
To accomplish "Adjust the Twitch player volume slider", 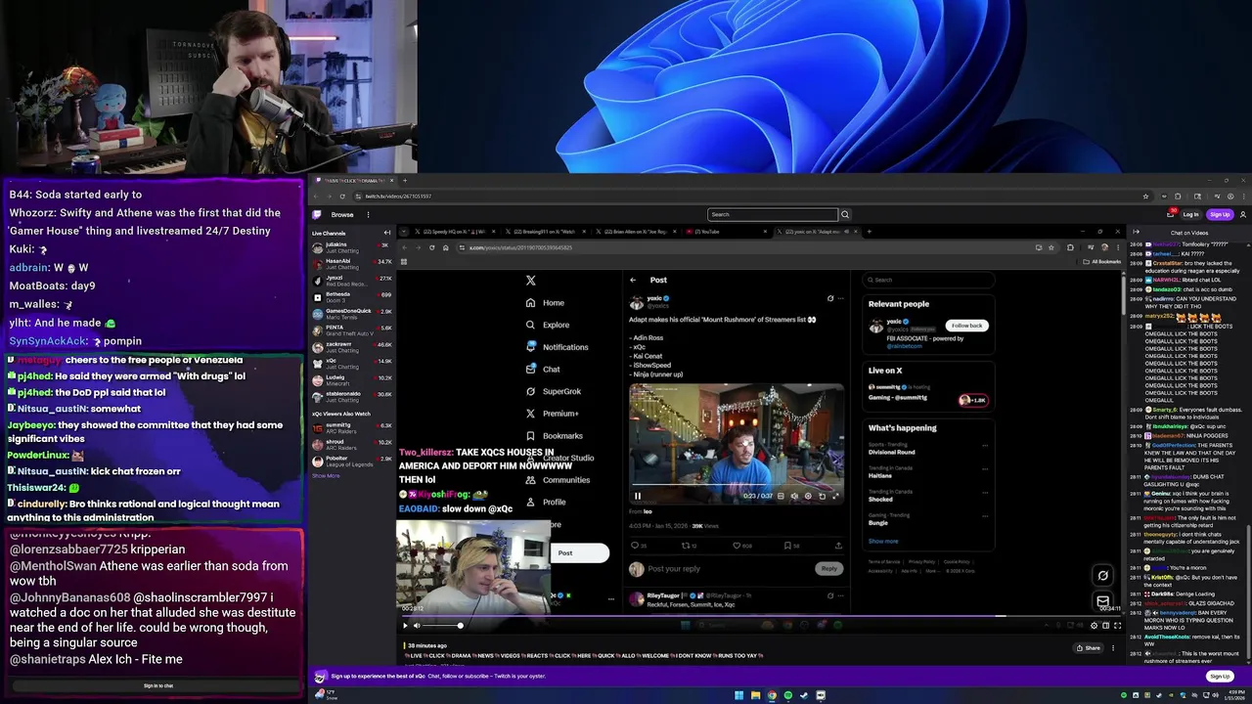I will (x=443, y=626).
